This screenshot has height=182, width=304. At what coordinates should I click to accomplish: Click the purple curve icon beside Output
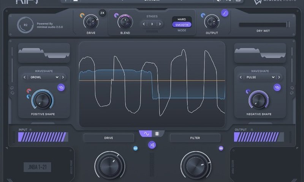(225, 13)
